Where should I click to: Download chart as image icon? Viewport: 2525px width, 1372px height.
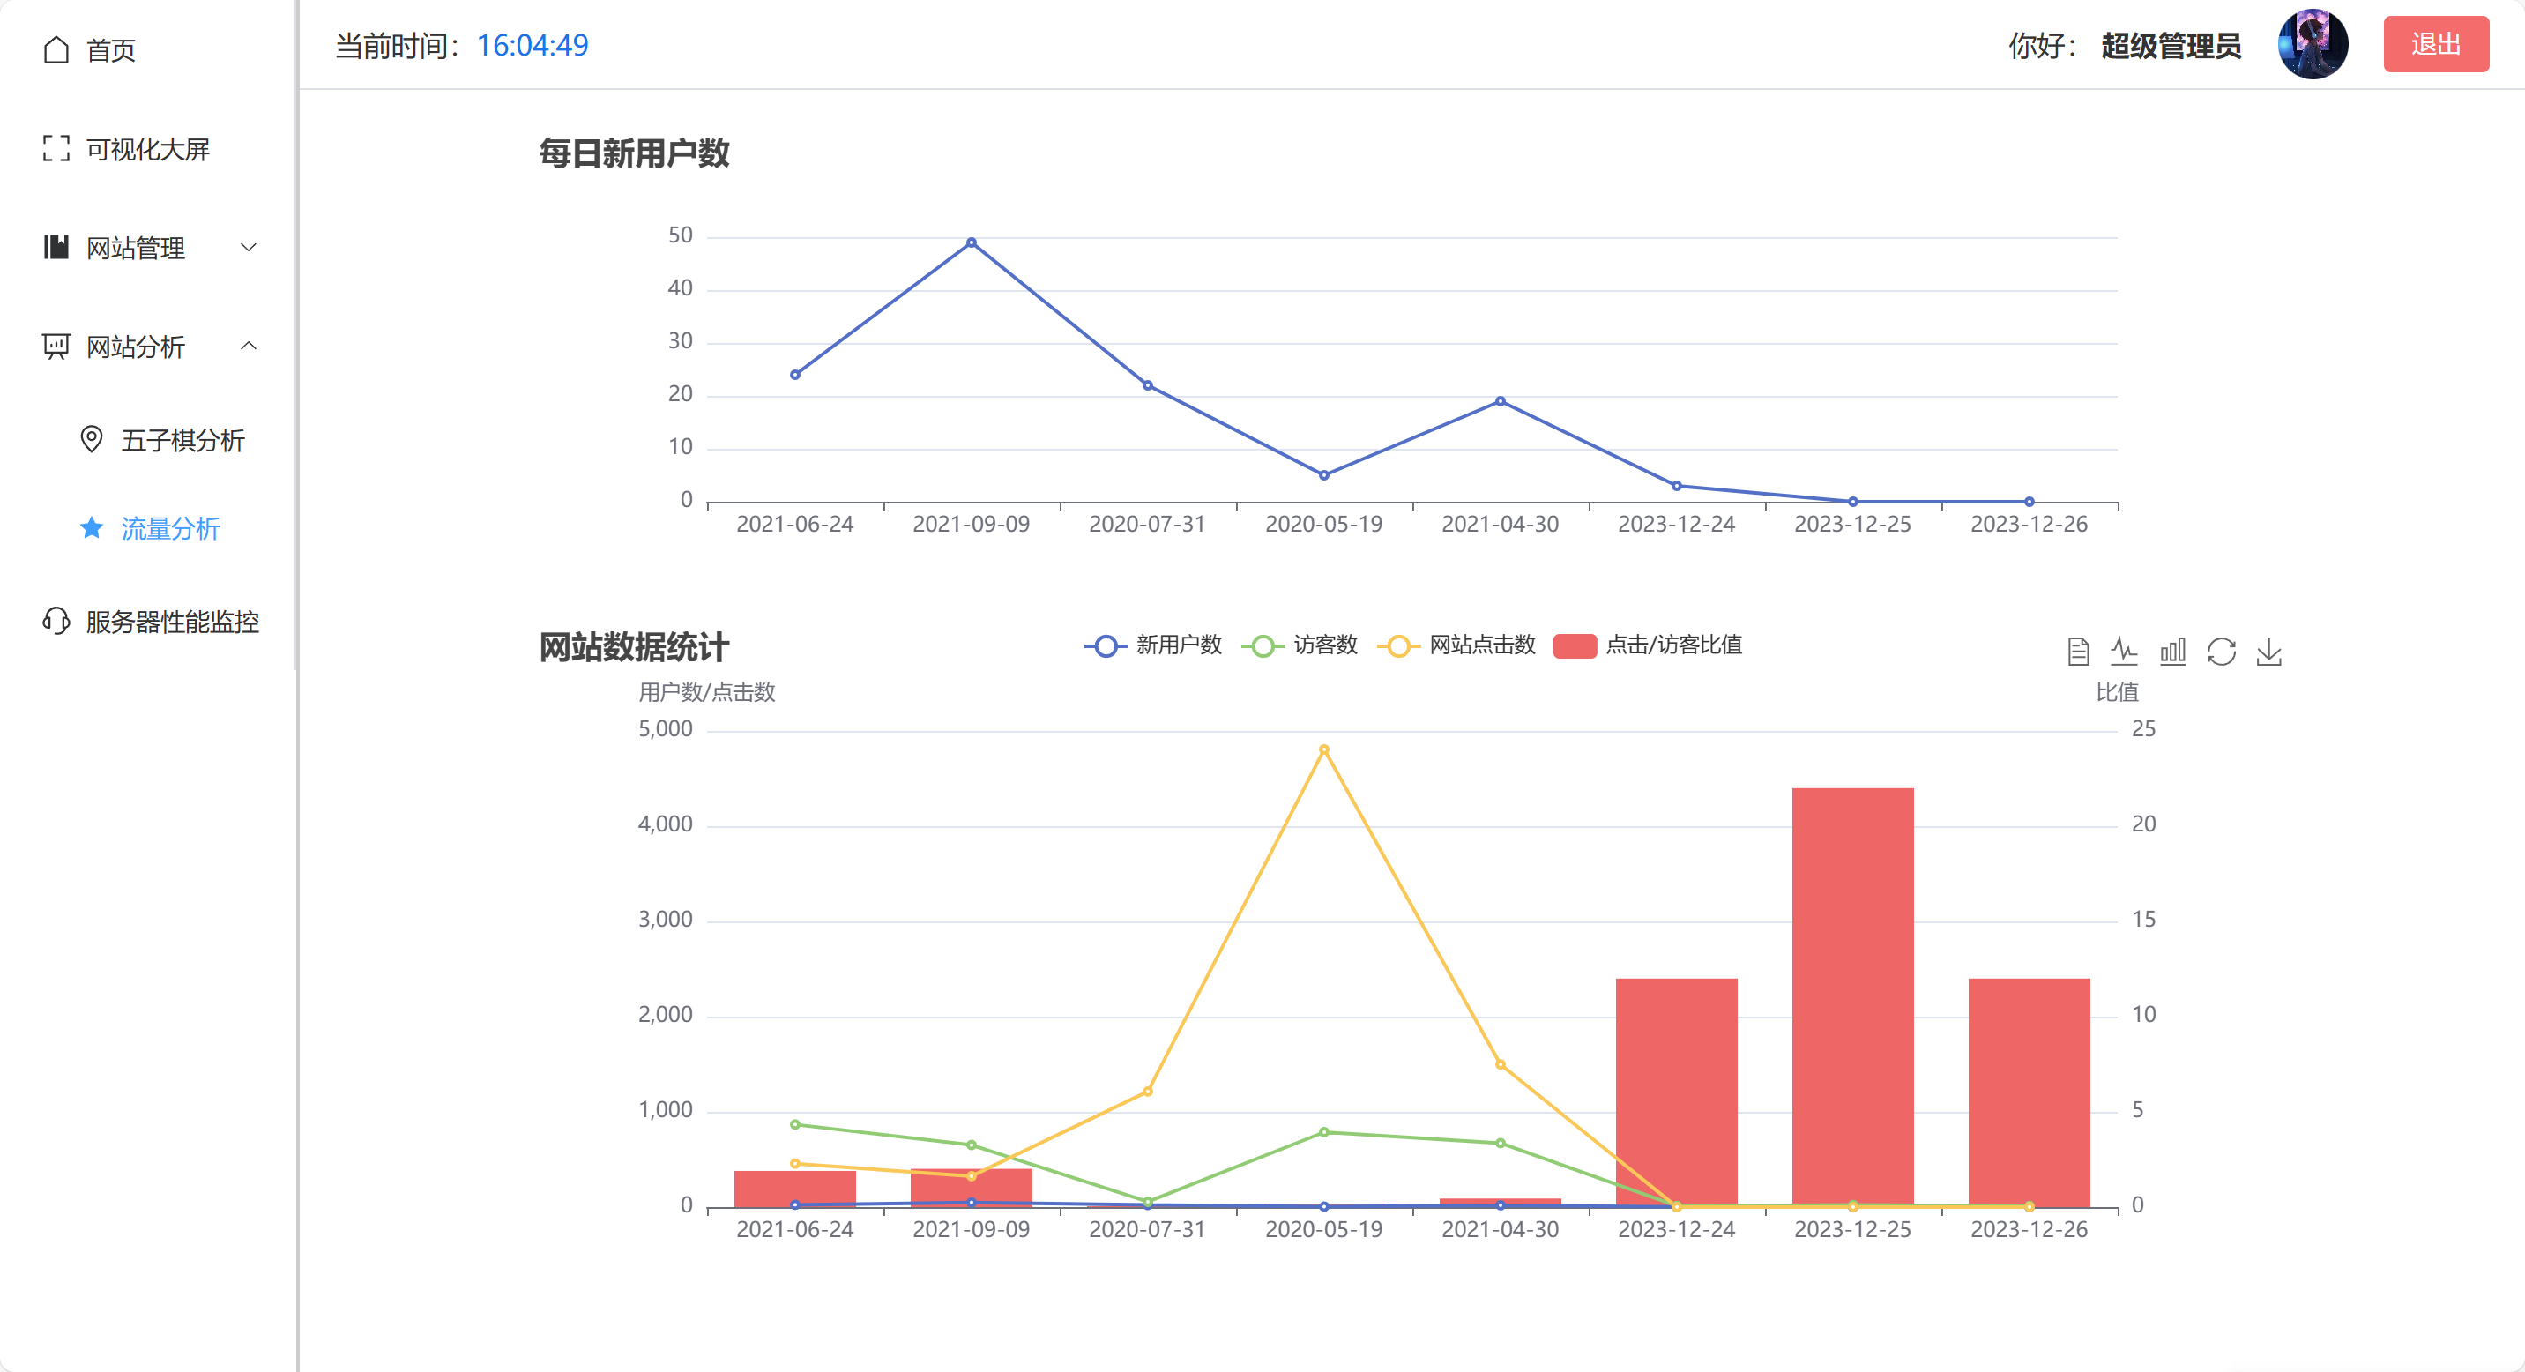pyautogui.click(x=2268, y=652)
